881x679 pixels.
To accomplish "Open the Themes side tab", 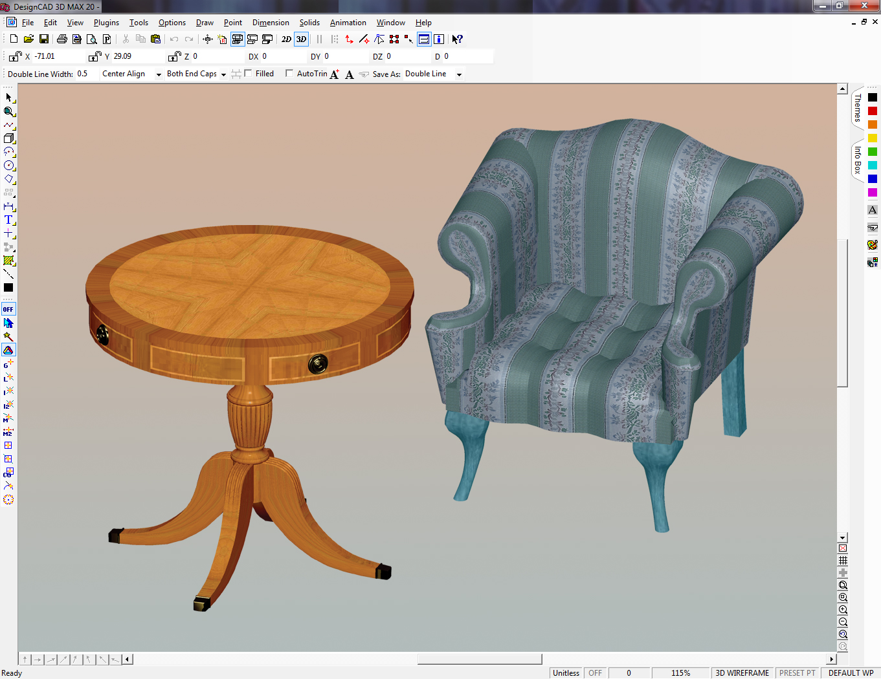I will click(x=857, y=108).
